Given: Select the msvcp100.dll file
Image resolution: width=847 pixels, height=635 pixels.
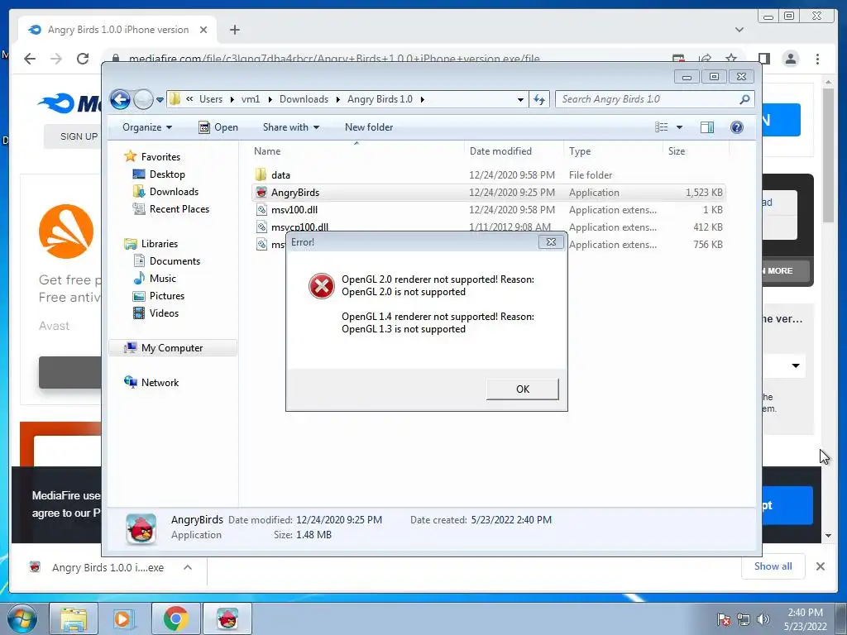Looking at the screenshot, I should point(488,227).
